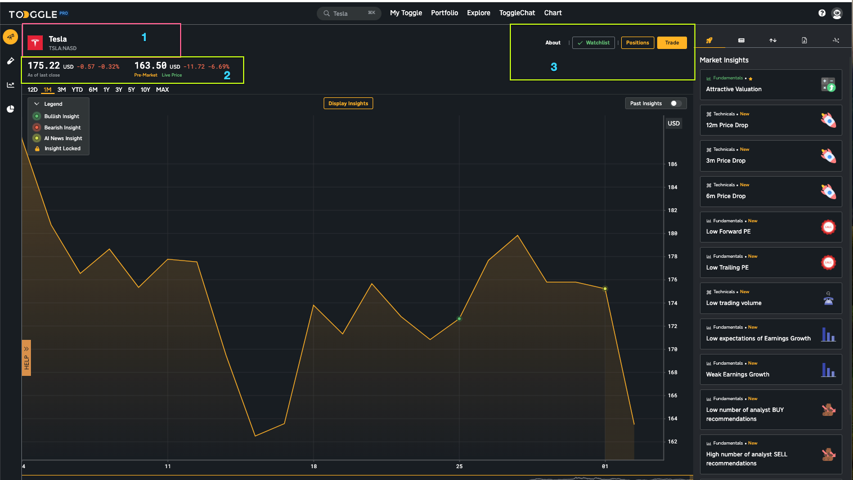This screenshot has width=853, height=480.
Task: Select the 1M time range
Action: click(x=48, y=89)
